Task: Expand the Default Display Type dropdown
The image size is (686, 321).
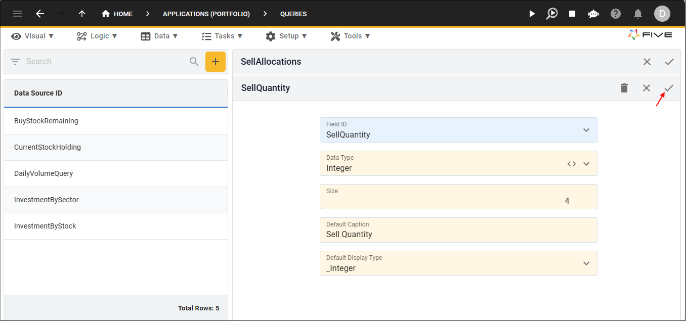Action: coord(586,263)
